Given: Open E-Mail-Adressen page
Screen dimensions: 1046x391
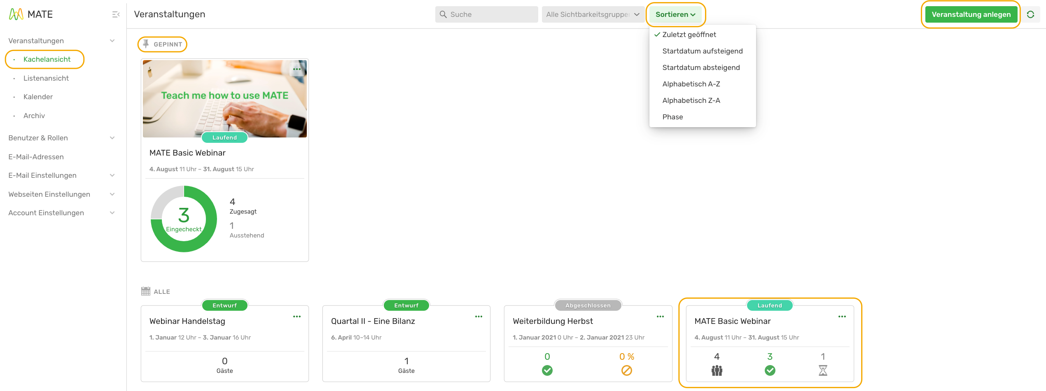Looking at the screenshot, I should [x=36, y=157].
